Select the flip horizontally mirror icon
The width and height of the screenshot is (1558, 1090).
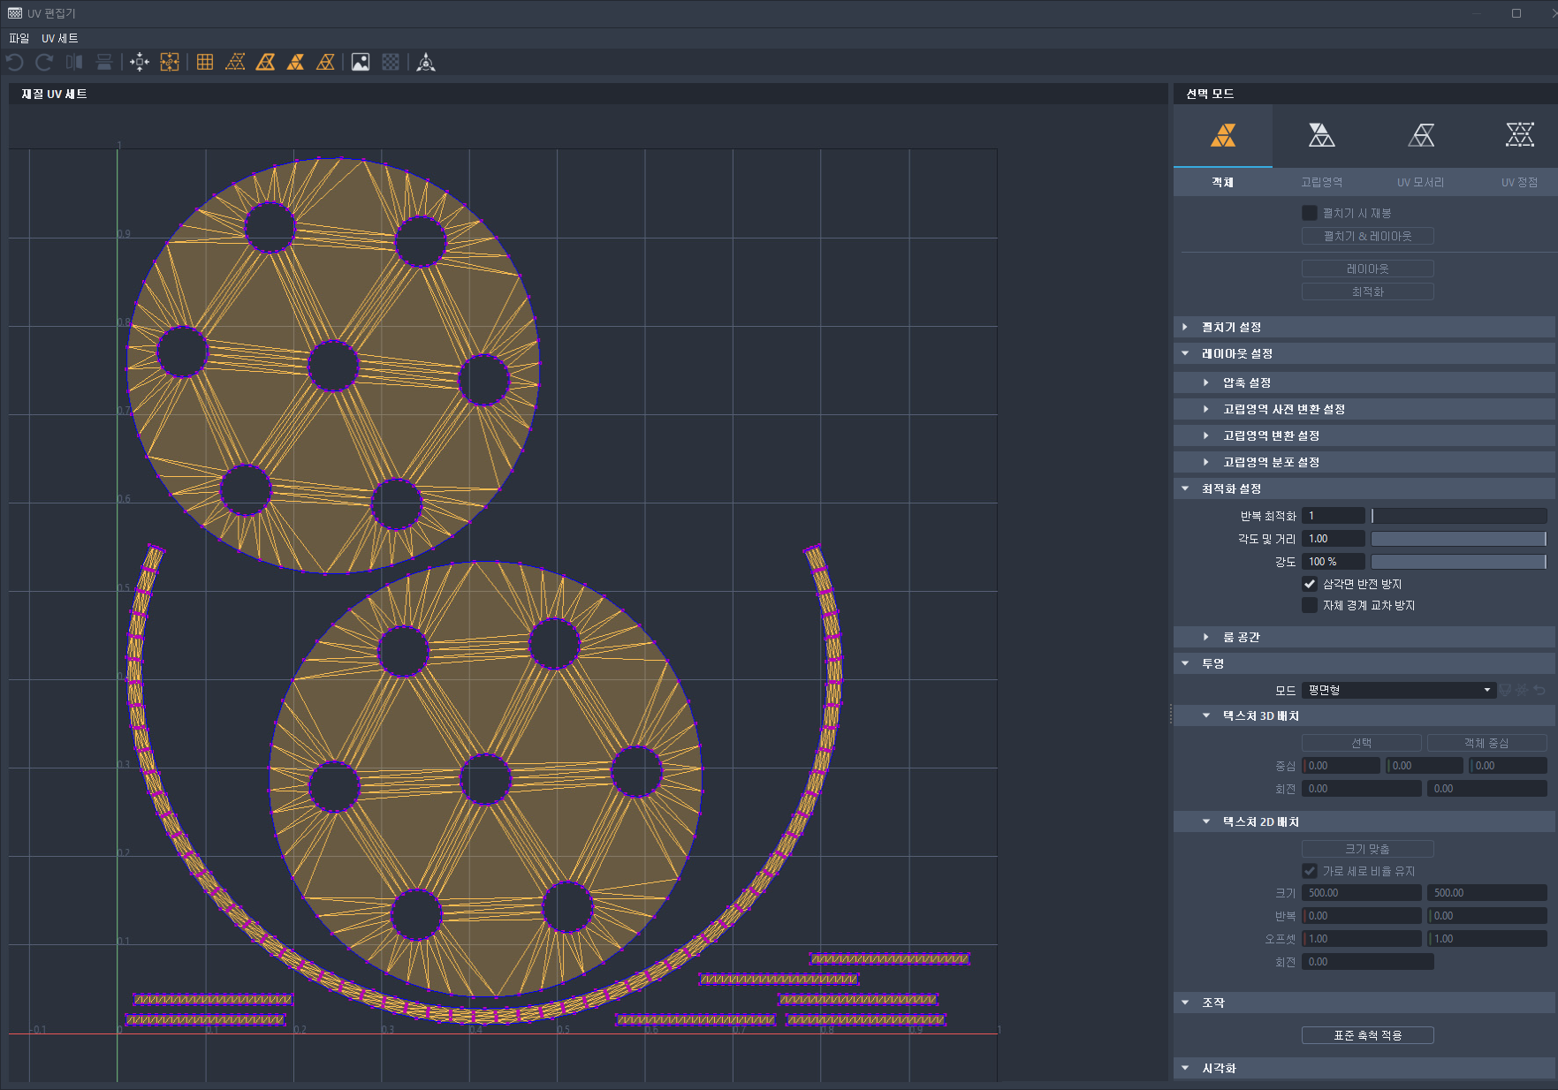point(74,62)
